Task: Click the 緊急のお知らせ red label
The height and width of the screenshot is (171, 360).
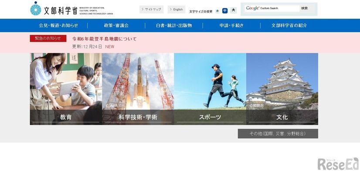Action: tap(48, 38)
